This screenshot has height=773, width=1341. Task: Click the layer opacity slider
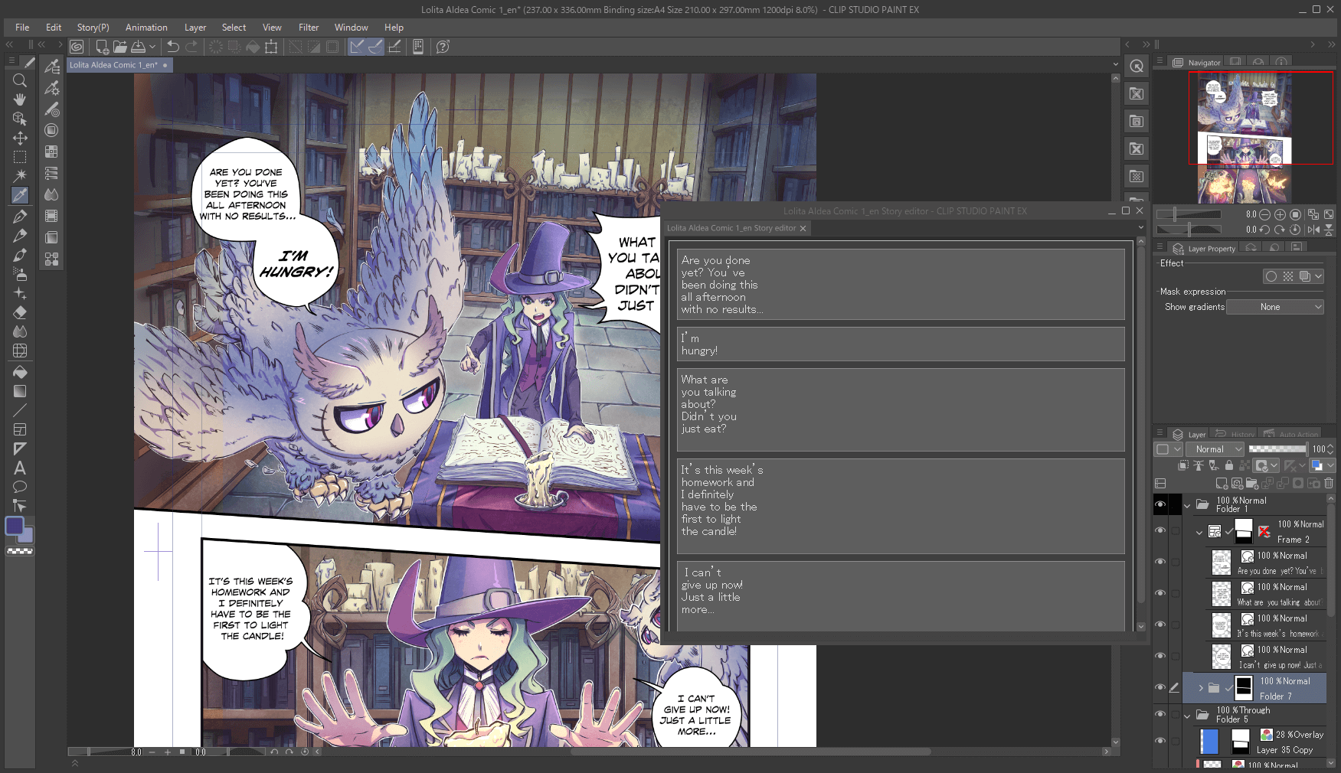pos(1277,449)
